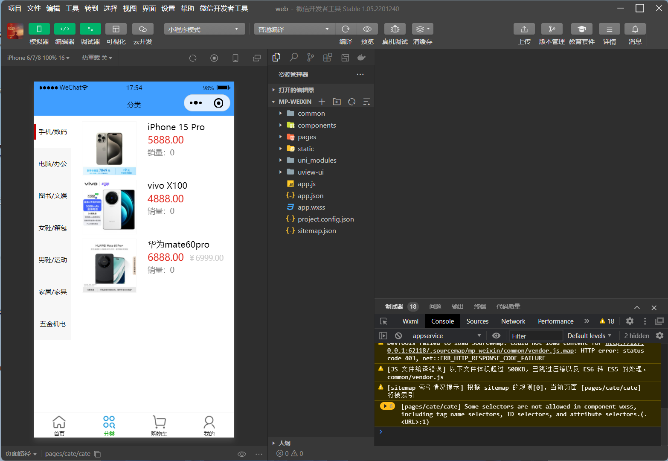Click the new folder icon for MP-WEIXIN

(x=337, y=102)
